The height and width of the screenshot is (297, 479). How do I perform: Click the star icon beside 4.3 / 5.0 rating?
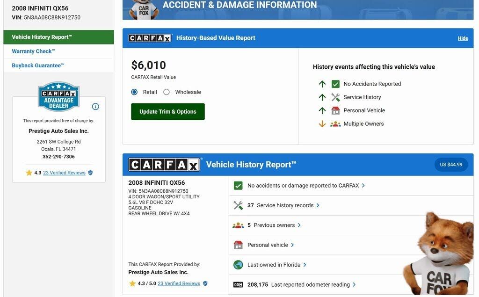132,283
